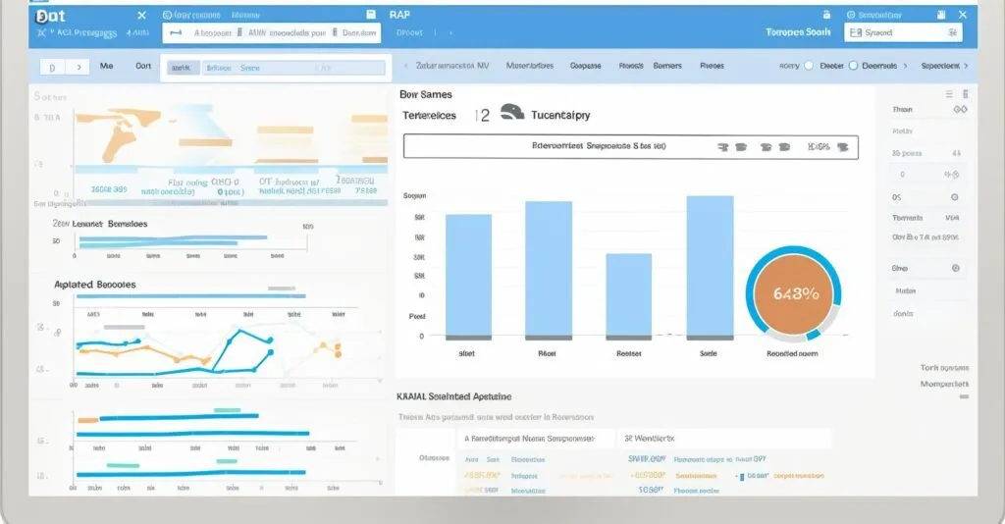Click the tallest bar labeled Sode
This screenshot has height=524, width=1005.
(x=710, y=267)
